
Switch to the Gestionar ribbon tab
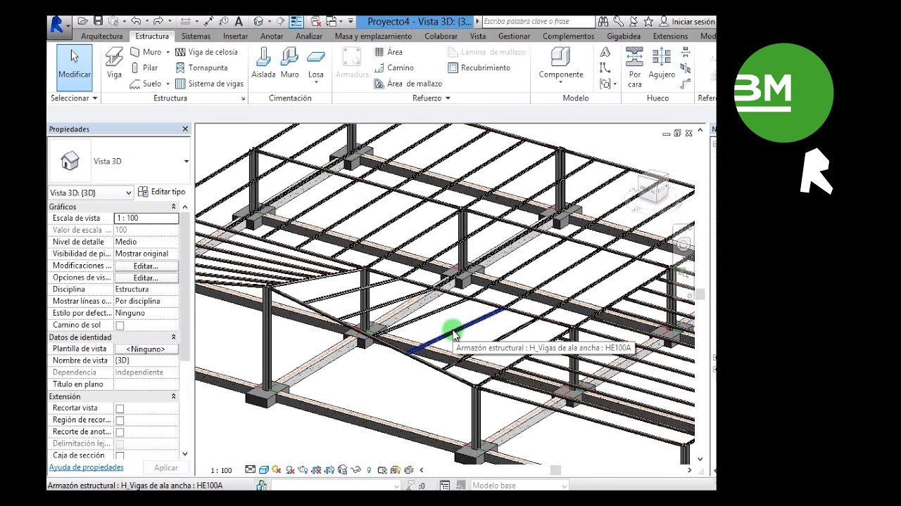514,36
